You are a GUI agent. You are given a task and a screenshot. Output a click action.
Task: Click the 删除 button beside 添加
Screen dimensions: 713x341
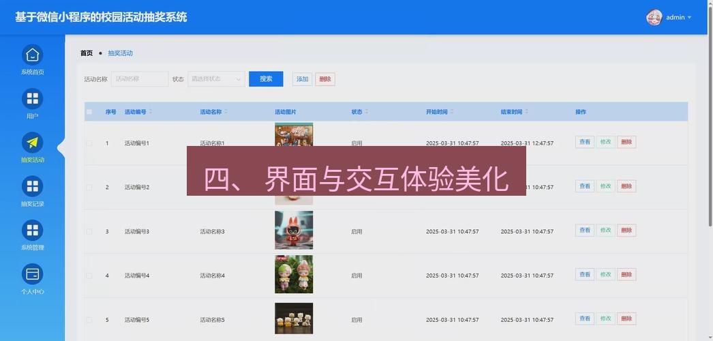pos(325,79)
